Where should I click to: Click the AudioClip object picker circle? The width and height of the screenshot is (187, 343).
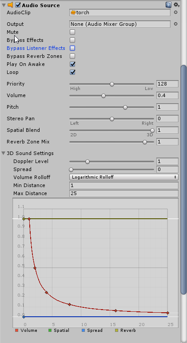pyautogui.click(x=175, y=12)
